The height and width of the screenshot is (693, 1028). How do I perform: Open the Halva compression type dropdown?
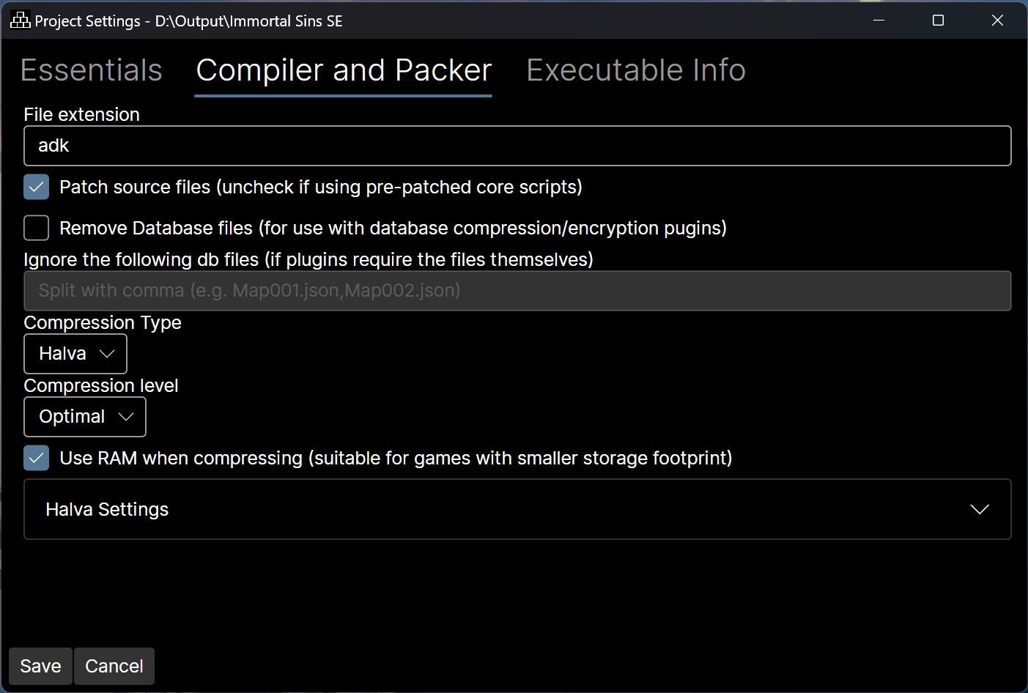click(75, 354)
